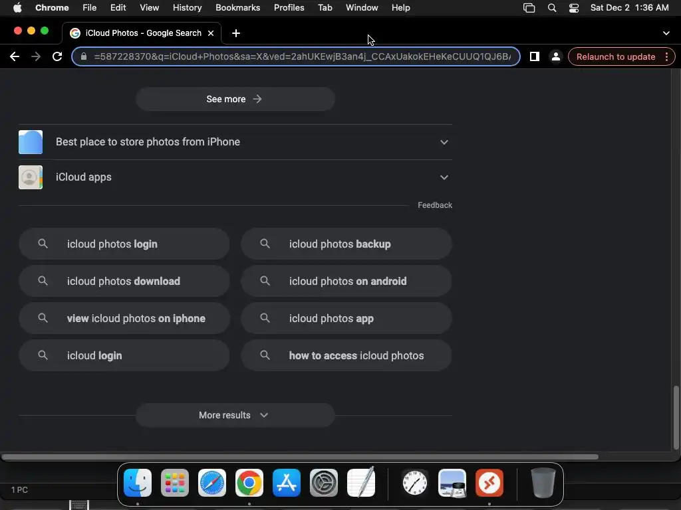Click the Feedback link
The width and height of the screenshot is (681, 510).
tap(435, 205)
